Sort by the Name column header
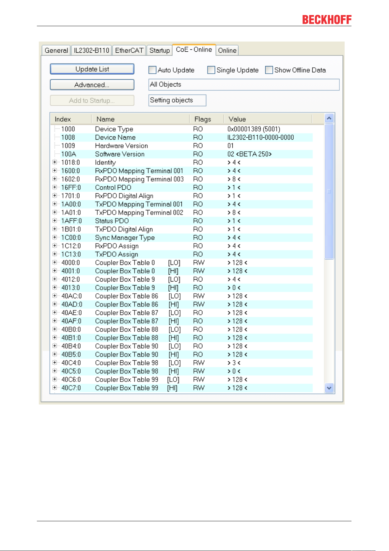389x551 pixels. coord(141,119)
